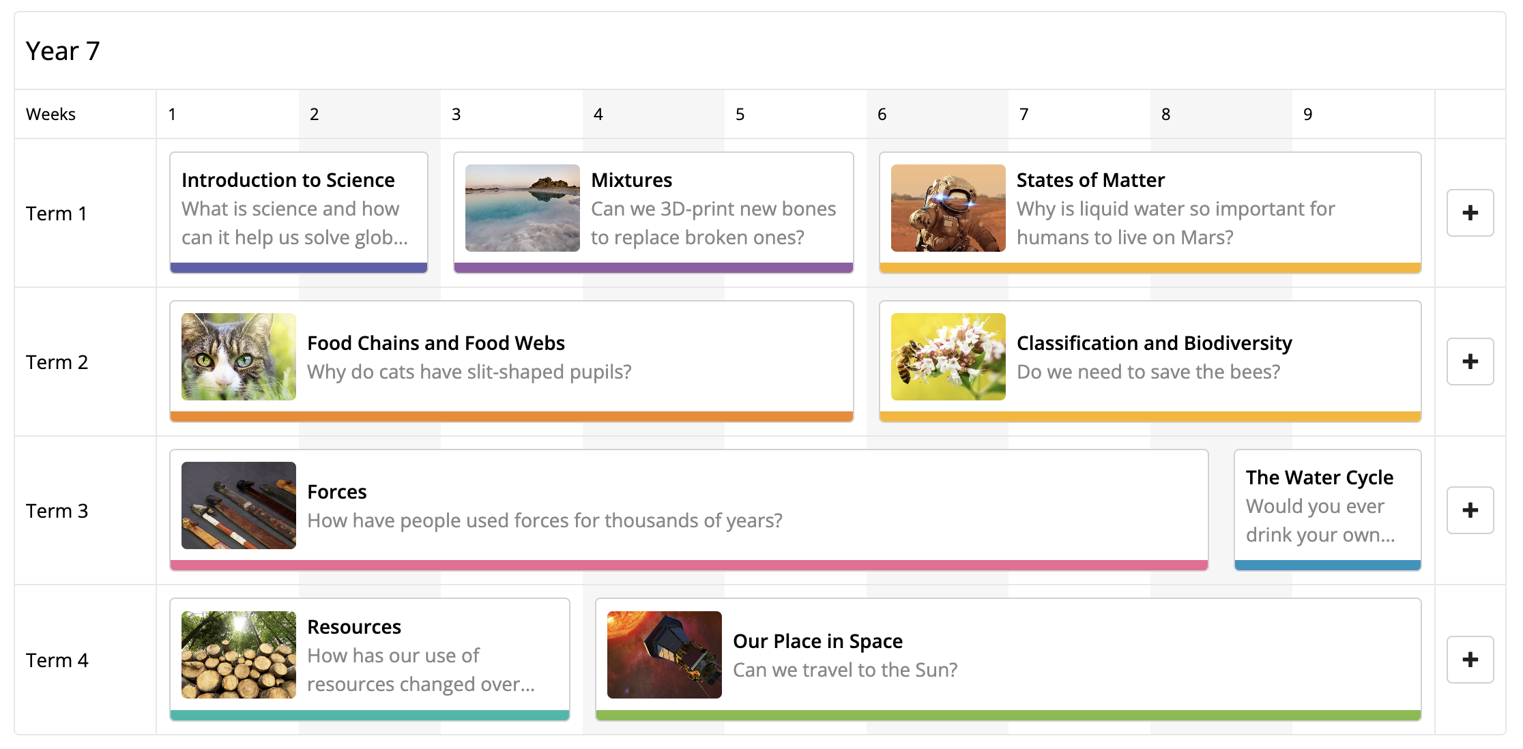
Task: Select the stacked logs Resources image
Action: coord(238,655)
